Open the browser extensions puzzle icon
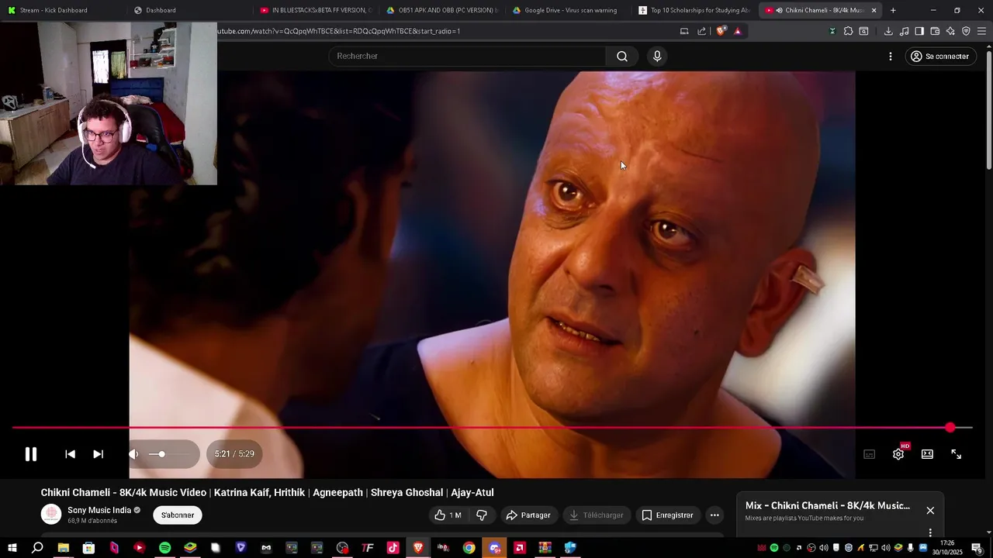993x558 pixels. [848, 31]
